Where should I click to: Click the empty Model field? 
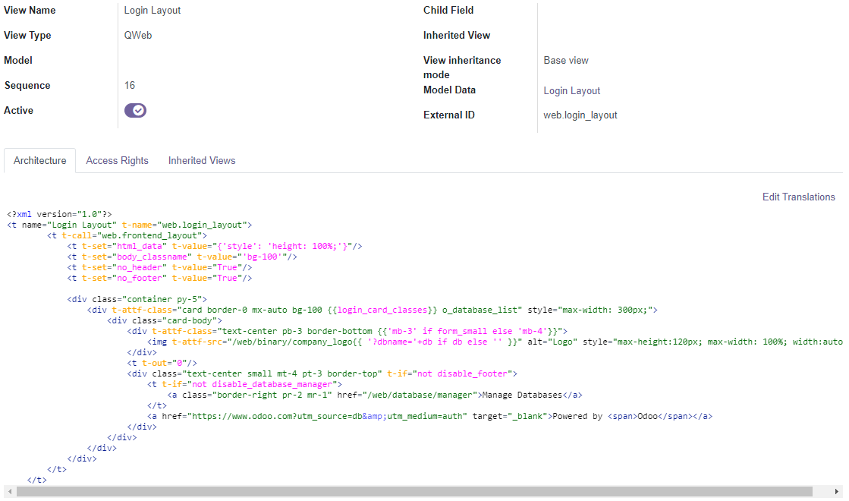(x=190, y=60)
